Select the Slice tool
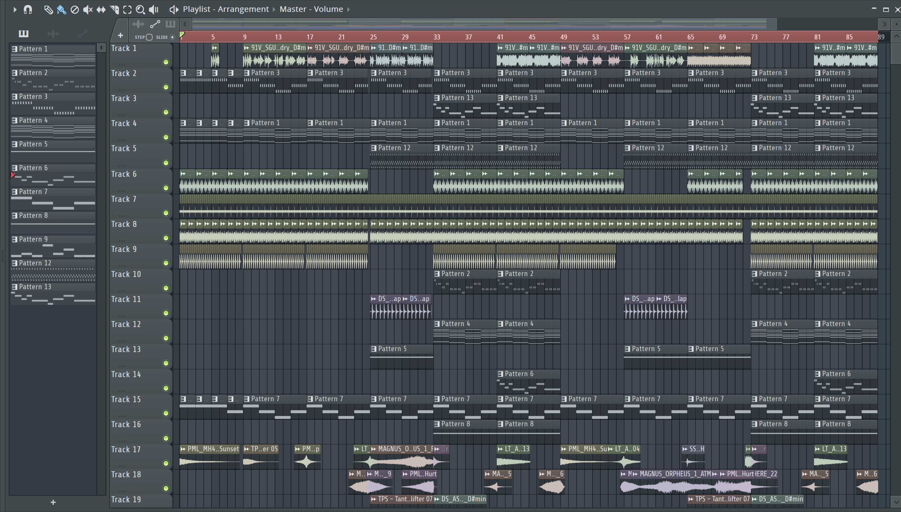The image size is (901, 512). coord(114,9)
